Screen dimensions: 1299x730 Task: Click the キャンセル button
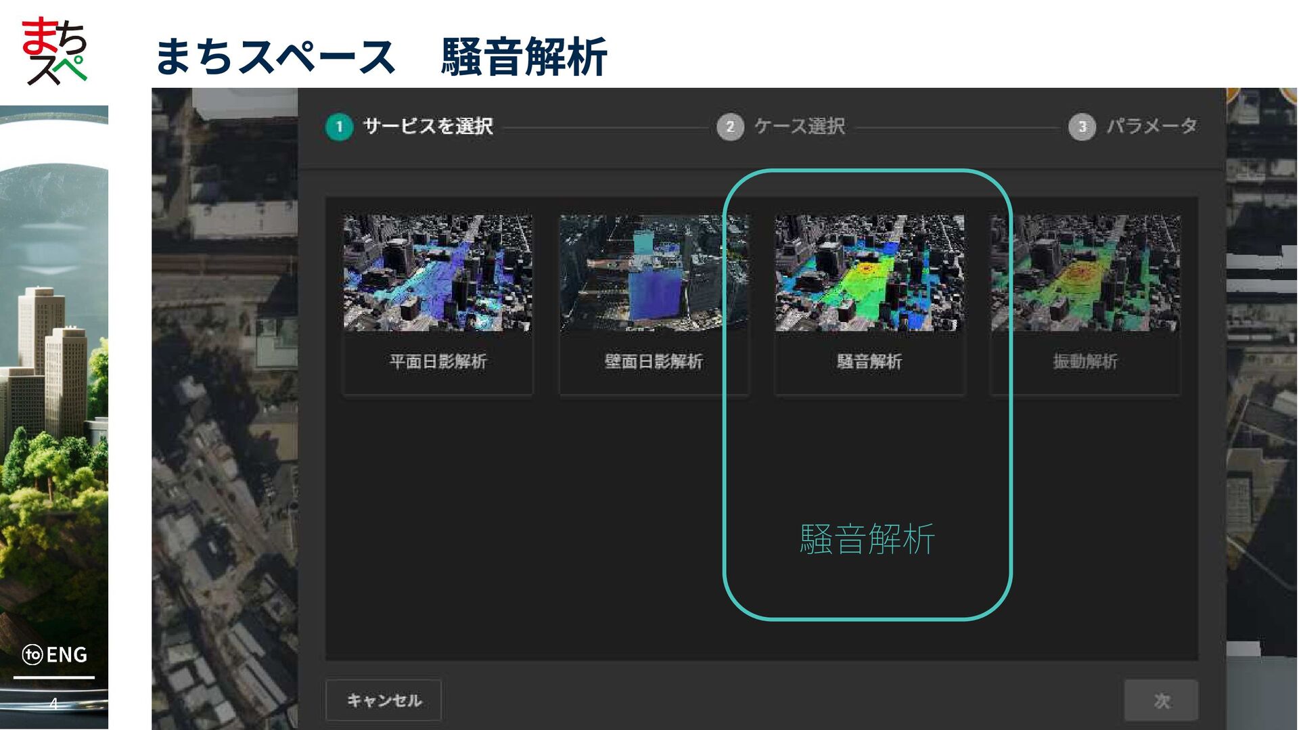pyautogui.click(x=384, y=700)
